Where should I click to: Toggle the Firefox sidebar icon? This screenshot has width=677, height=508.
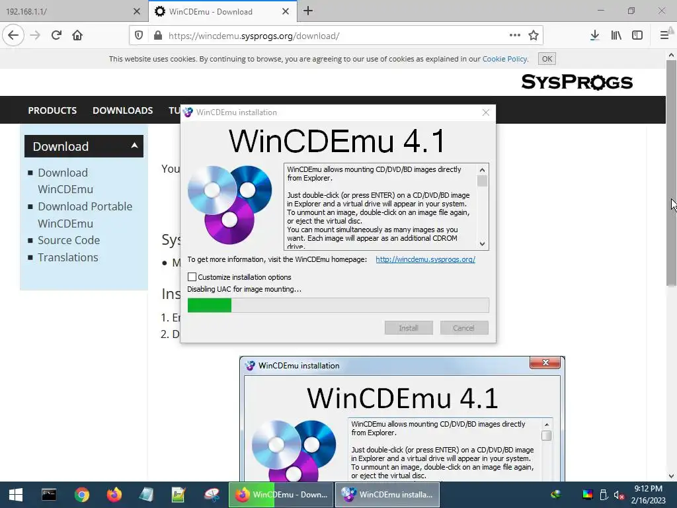coord(637,36)
